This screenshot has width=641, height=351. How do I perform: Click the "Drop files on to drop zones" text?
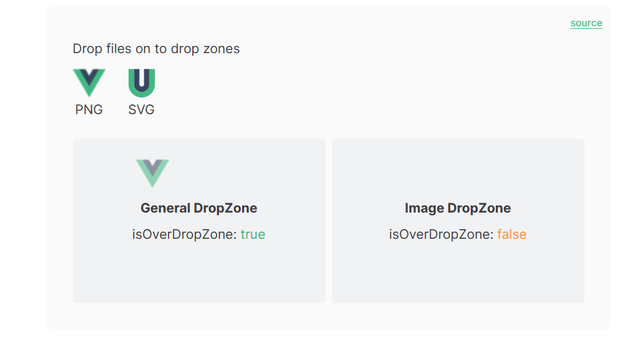coord(156,49)
